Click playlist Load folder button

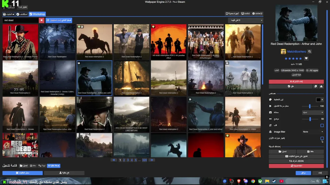(x=24, y=166)
